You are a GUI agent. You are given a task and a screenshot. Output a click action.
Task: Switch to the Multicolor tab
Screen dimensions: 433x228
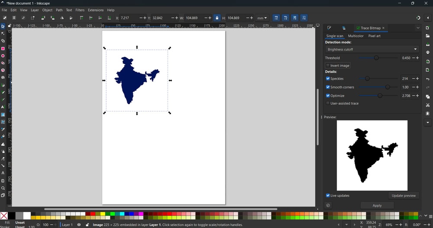point(355,36)
